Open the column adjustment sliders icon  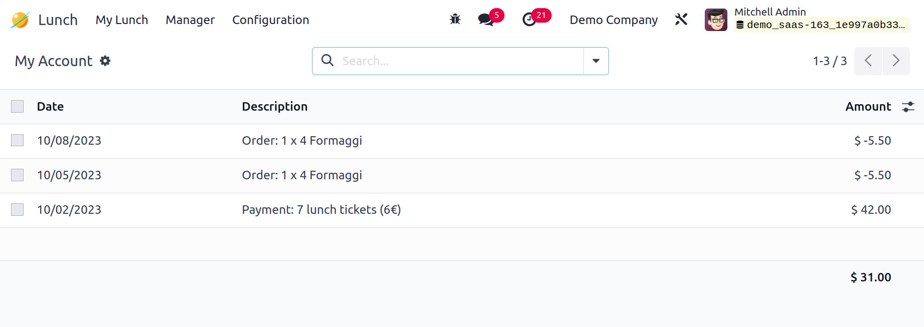[x=908, y=107]
